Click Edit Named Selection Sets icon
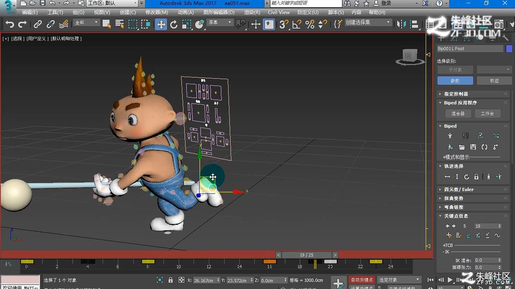Screen dimensions: 515x289 (x=338, y=24)
